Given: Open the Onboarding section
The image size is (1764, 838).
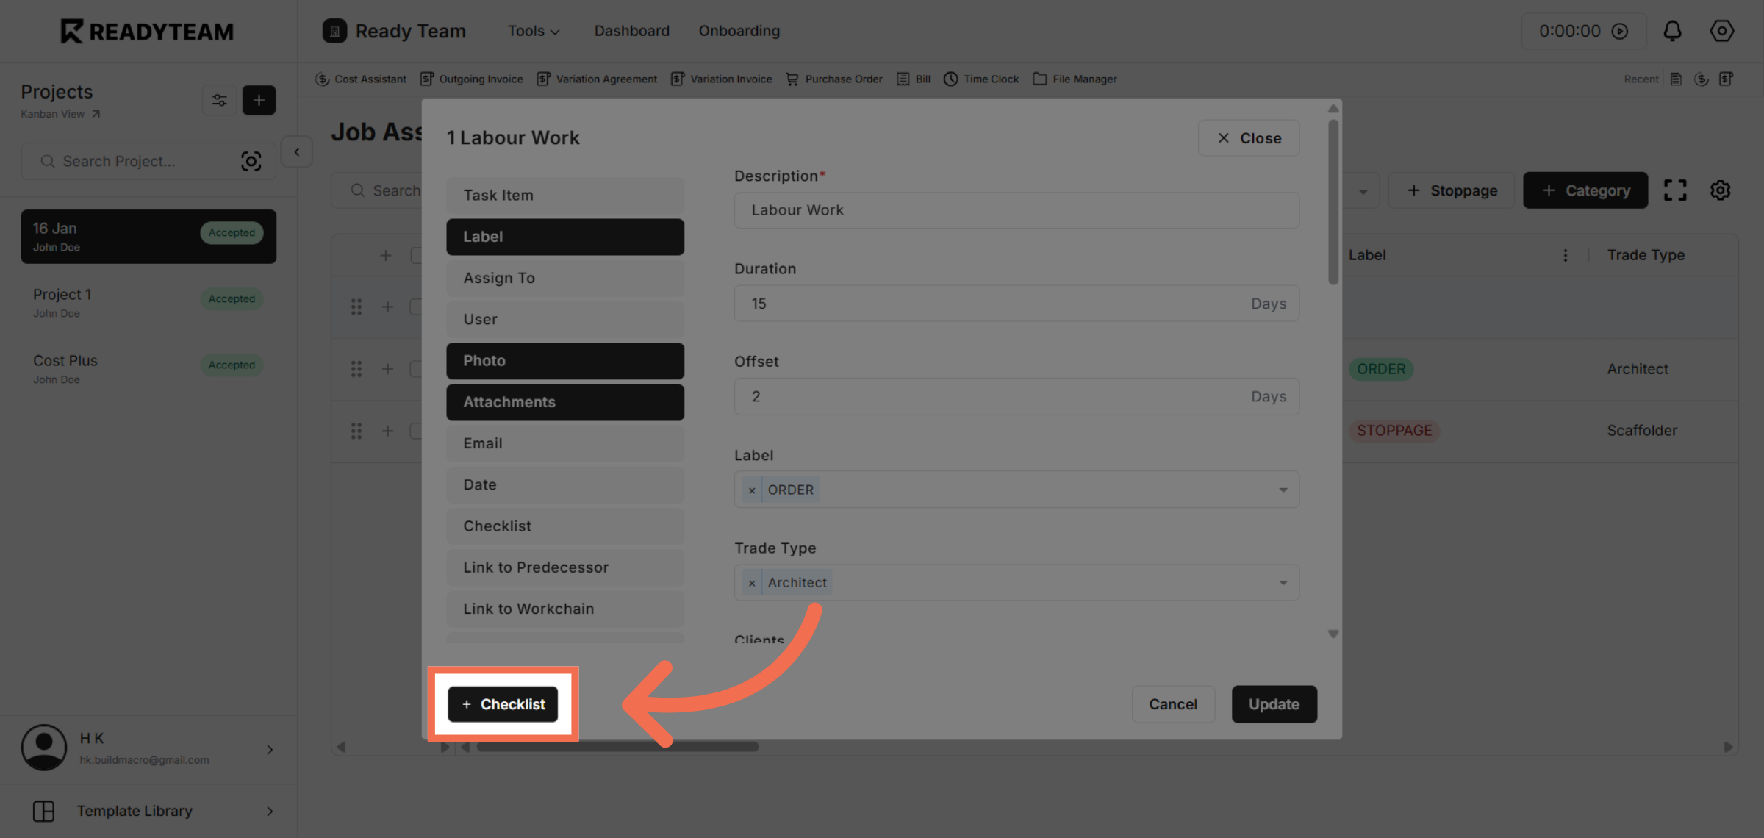Looking at the screenshot, I should 739,31.
